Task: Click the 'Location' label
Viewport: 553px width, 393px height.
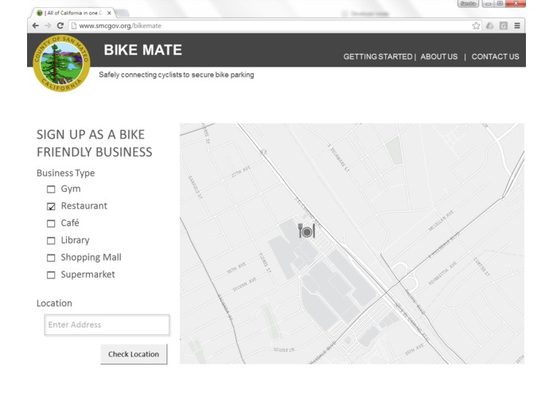Action: [x=54, y=303]
